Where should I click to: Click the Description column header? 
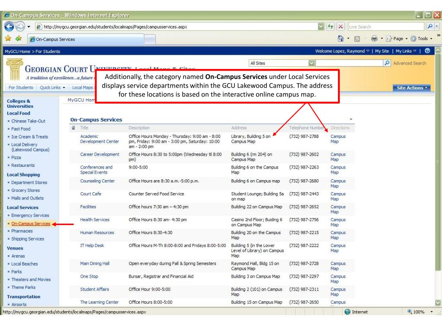click(x=139, y=128)
